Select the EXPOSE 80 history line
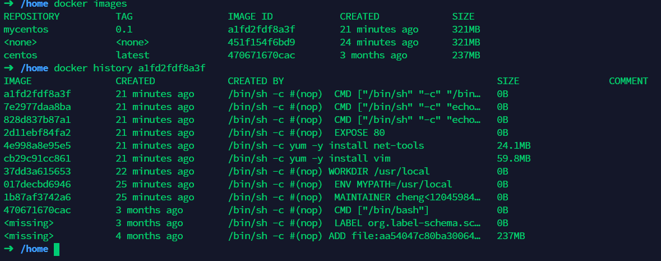The image size is (661, 261). [306, 132]
